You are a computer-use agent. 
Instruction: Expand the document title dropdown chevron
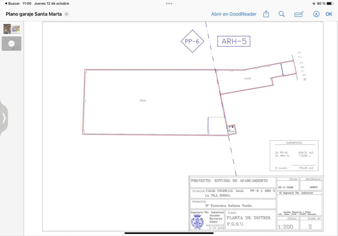click(x=67, y=14)
